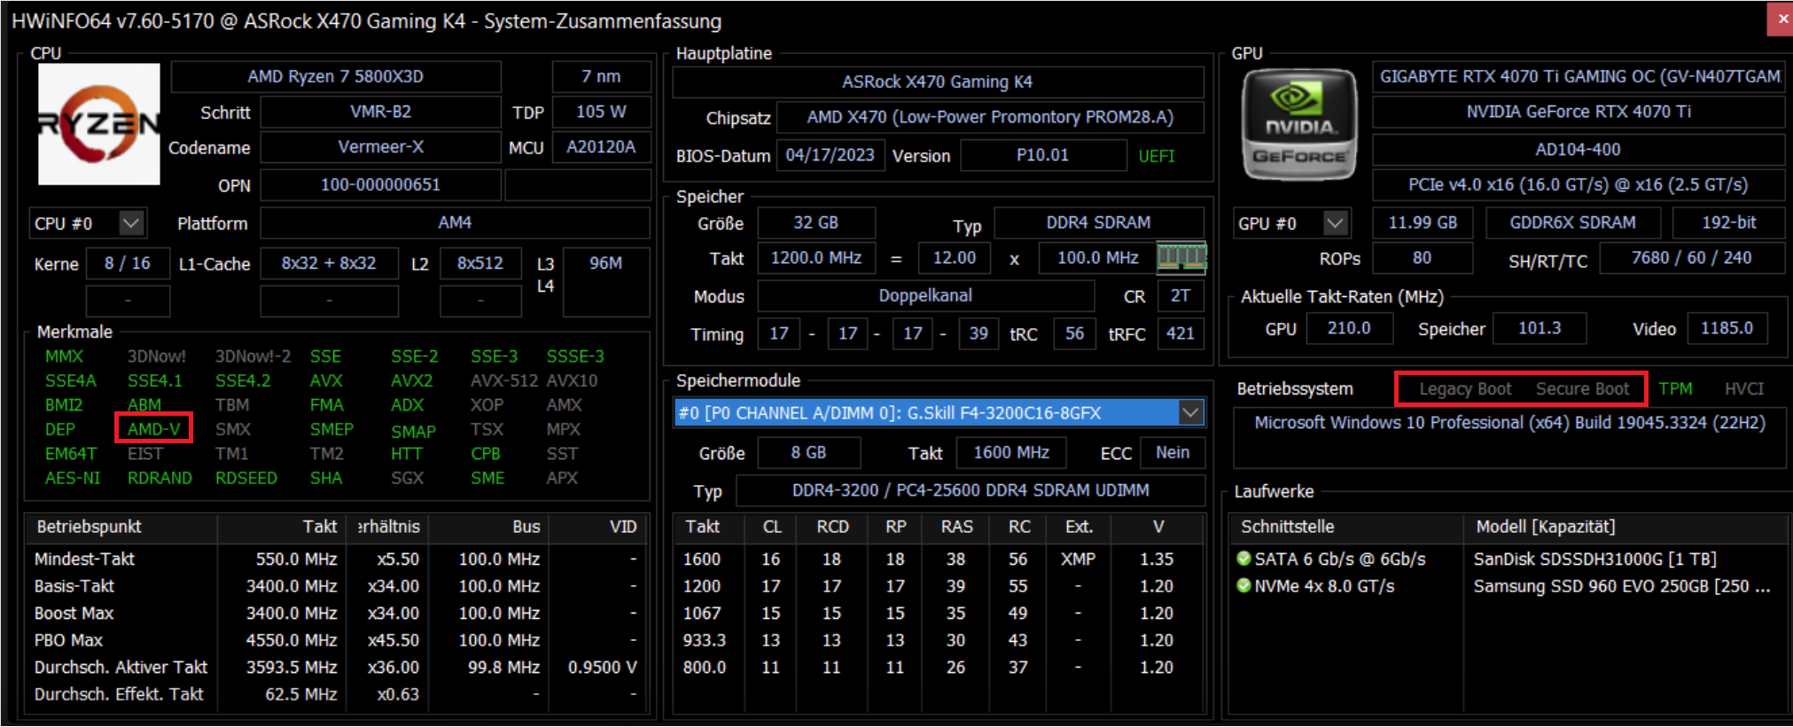Click the PCIe v4.0 x16 link field
The width and height of the screenshot is (1793, 727).
tap(1579, 184)
